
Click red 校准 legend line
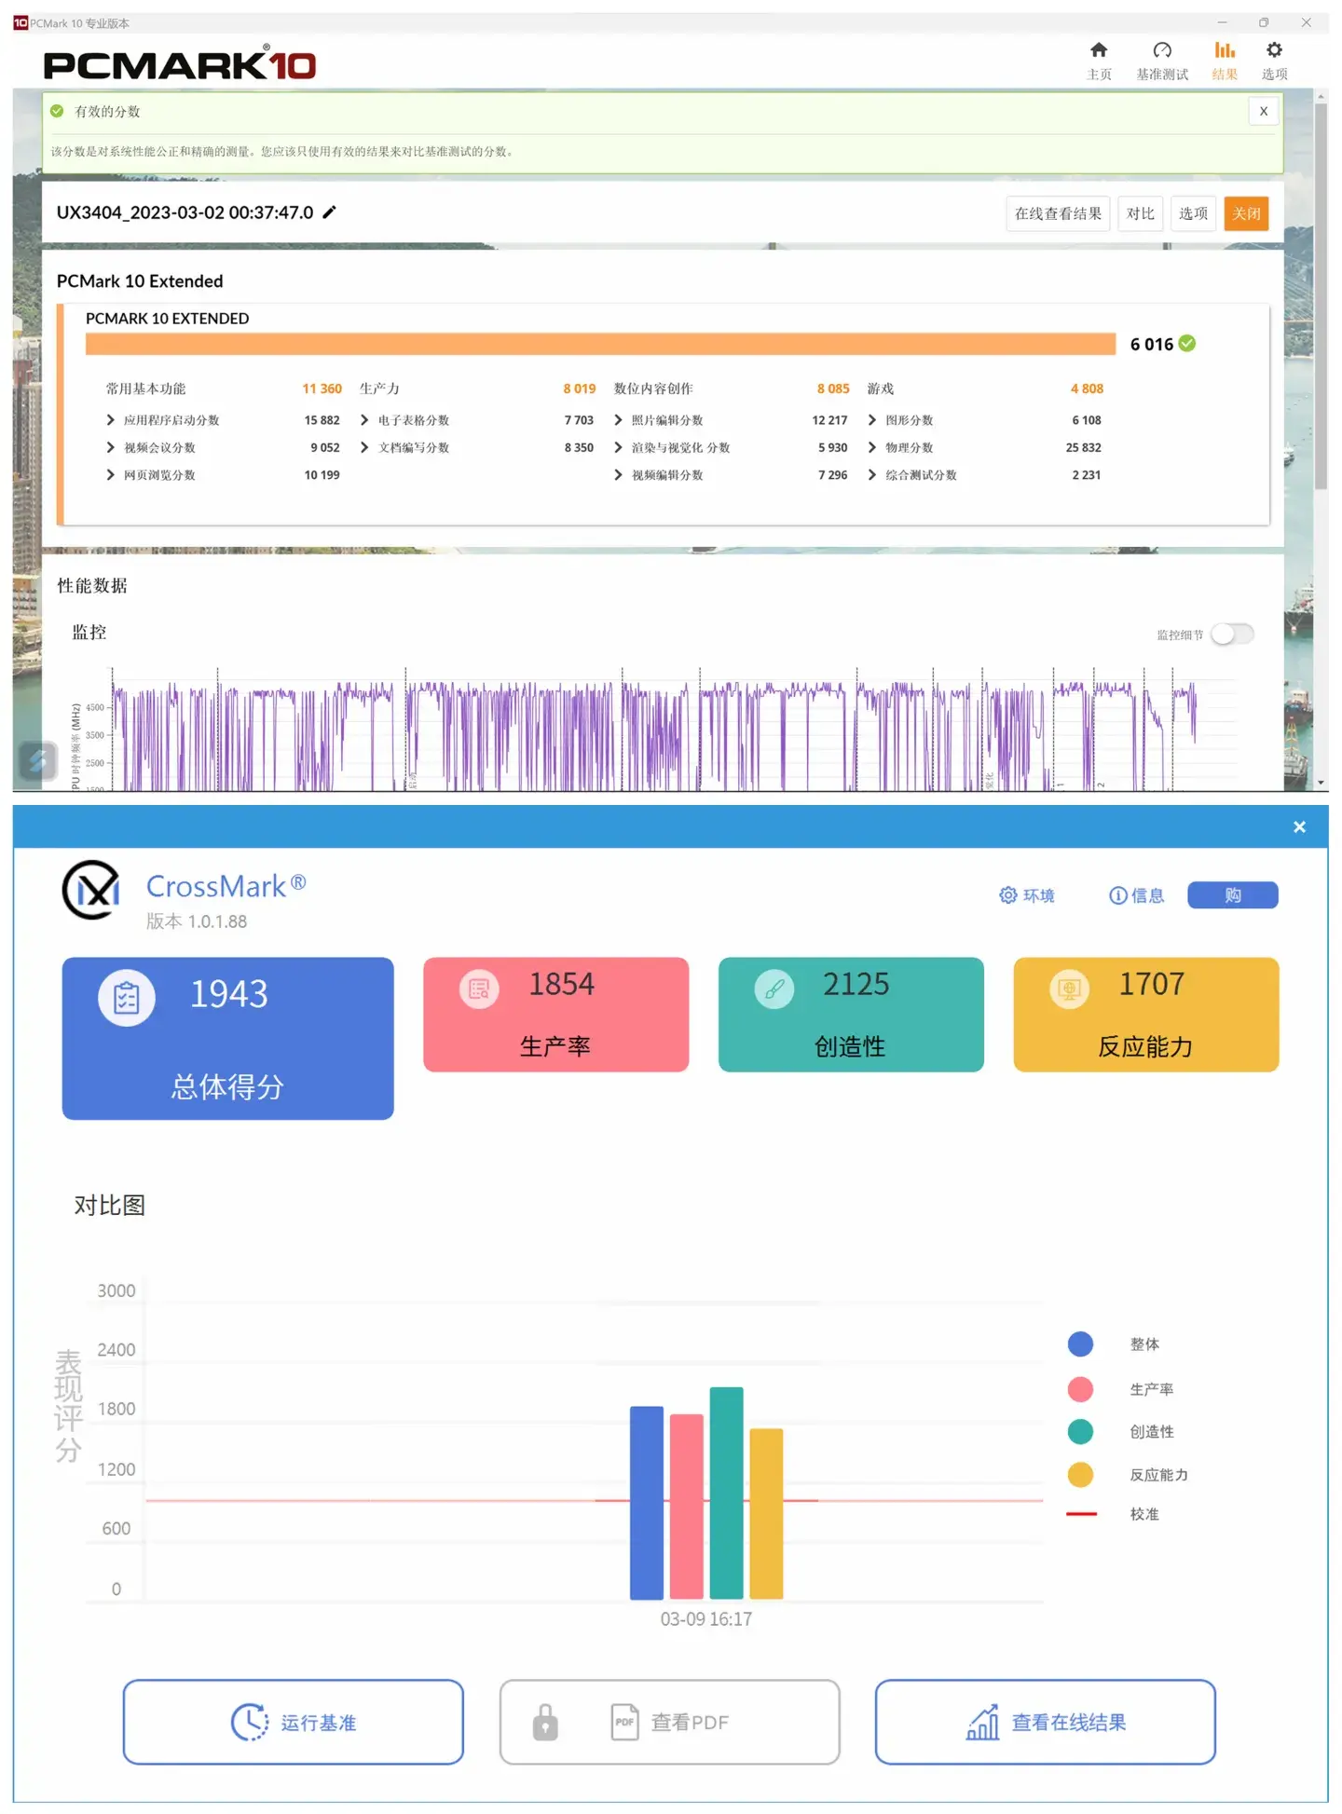[1081, 1514]
